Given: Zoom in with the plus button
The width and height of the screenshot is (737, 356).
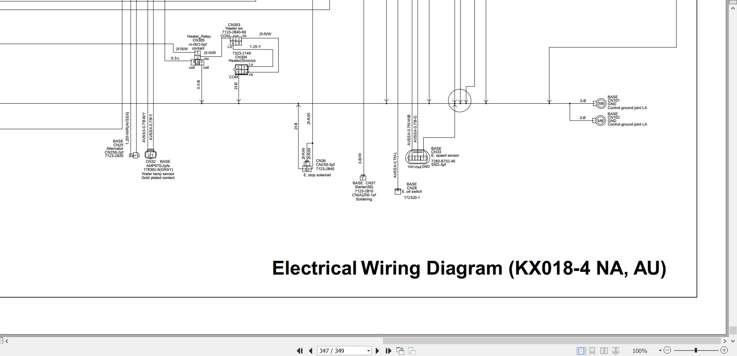Looking at the screenshot, I should tap(724, 350).
